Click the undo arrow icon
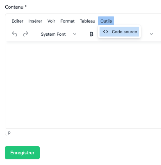This screenshot has width=161, height=165. click(x=14, y=34)
